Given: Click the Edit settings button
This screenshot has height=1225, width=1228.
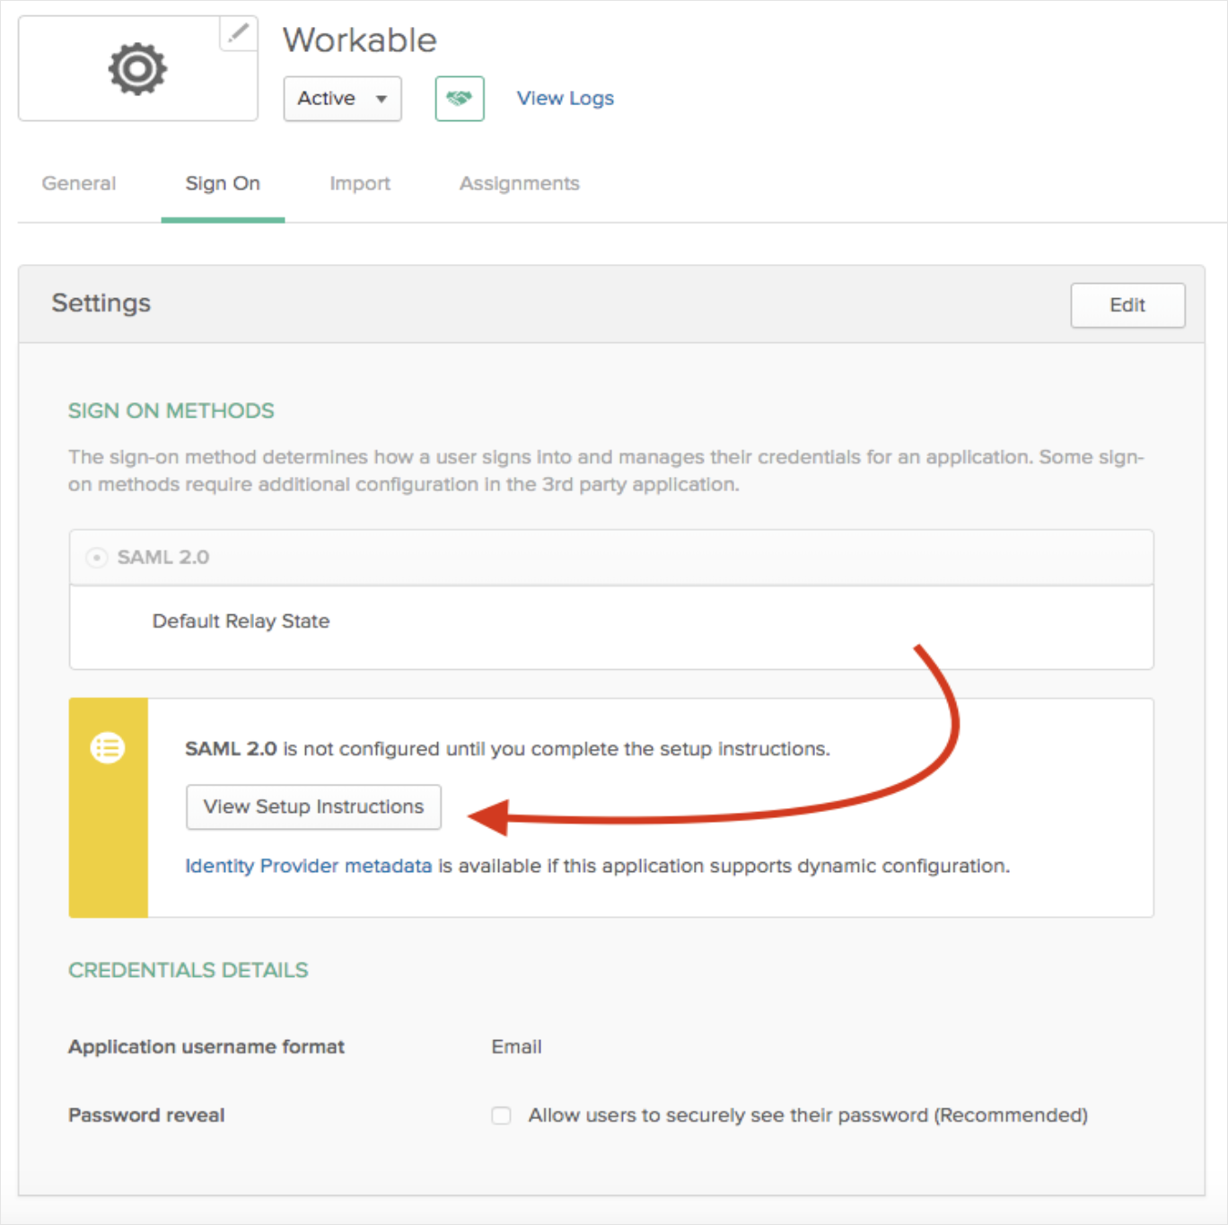Looking at the screenshot, I should pos(1127,305).
